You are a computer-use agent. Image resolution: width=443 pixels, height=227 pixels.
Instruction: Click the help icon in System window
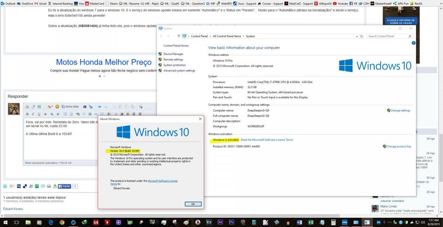[x=413, y=43]
